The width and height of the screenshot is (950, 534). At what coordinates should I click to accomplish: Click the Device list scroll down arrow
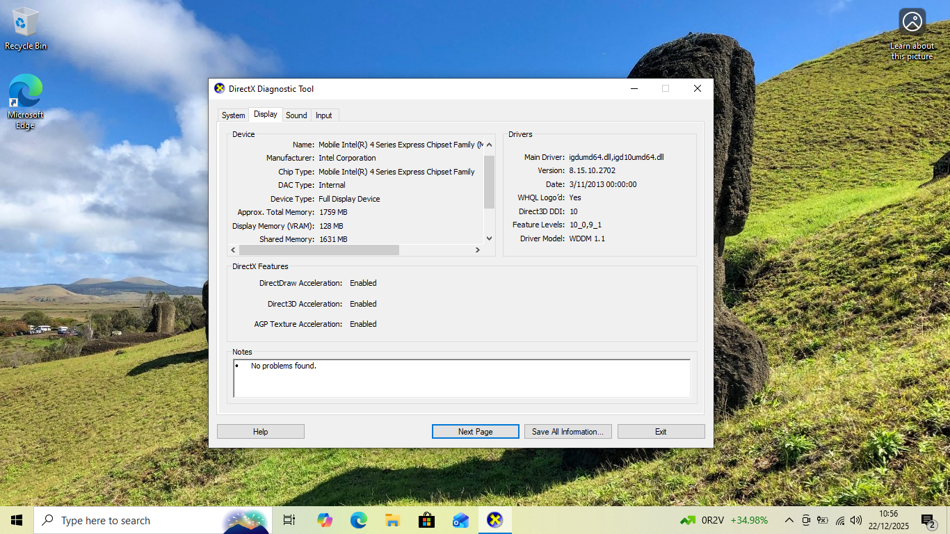tap(489, 238)
